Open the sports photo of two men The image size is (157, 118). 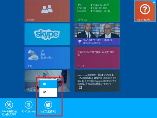97,31
